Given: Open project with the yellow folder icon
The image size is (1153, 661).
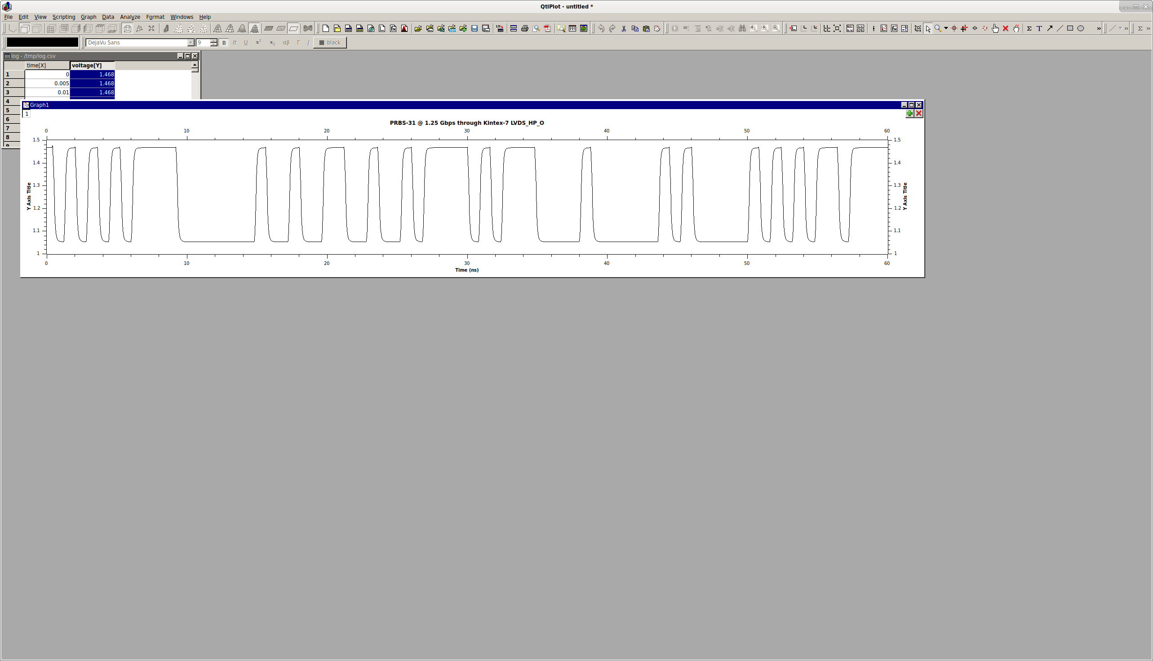Looking at the screenshot, I should [418, 29].
